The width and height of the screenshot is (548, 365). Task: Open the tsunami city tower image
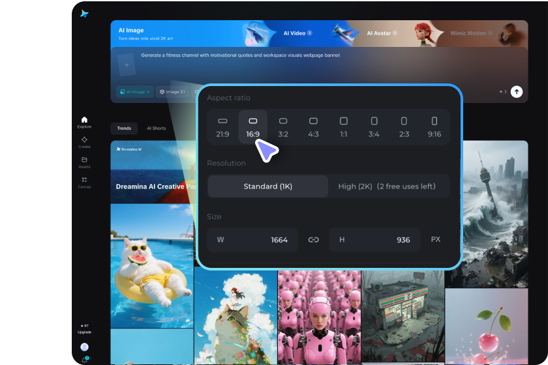495,214
